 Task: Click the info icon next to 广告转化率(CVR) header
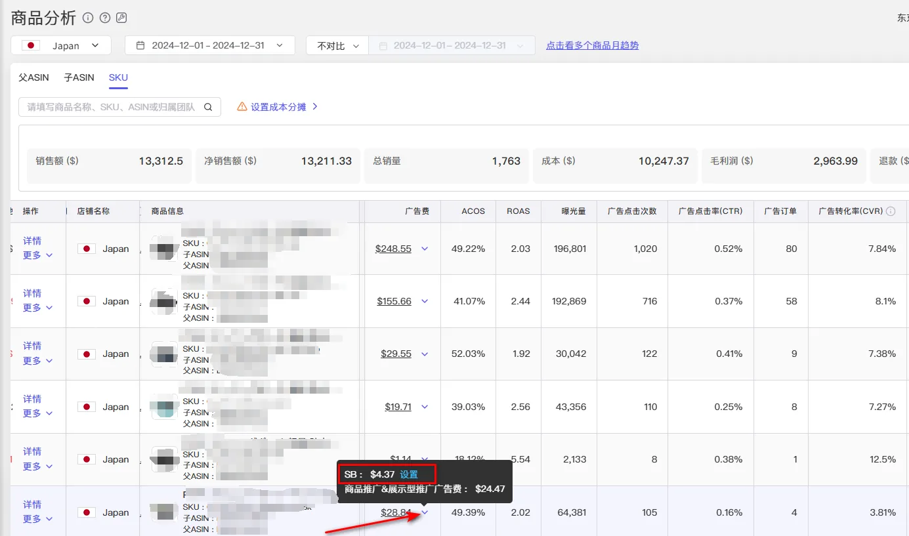891,211
